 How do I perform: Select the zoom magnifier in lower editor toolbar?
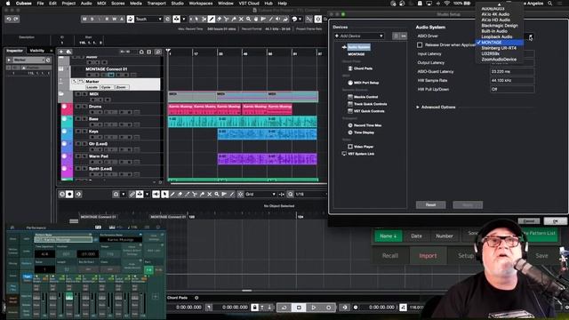pyautogui.click(x=217, y=195)
